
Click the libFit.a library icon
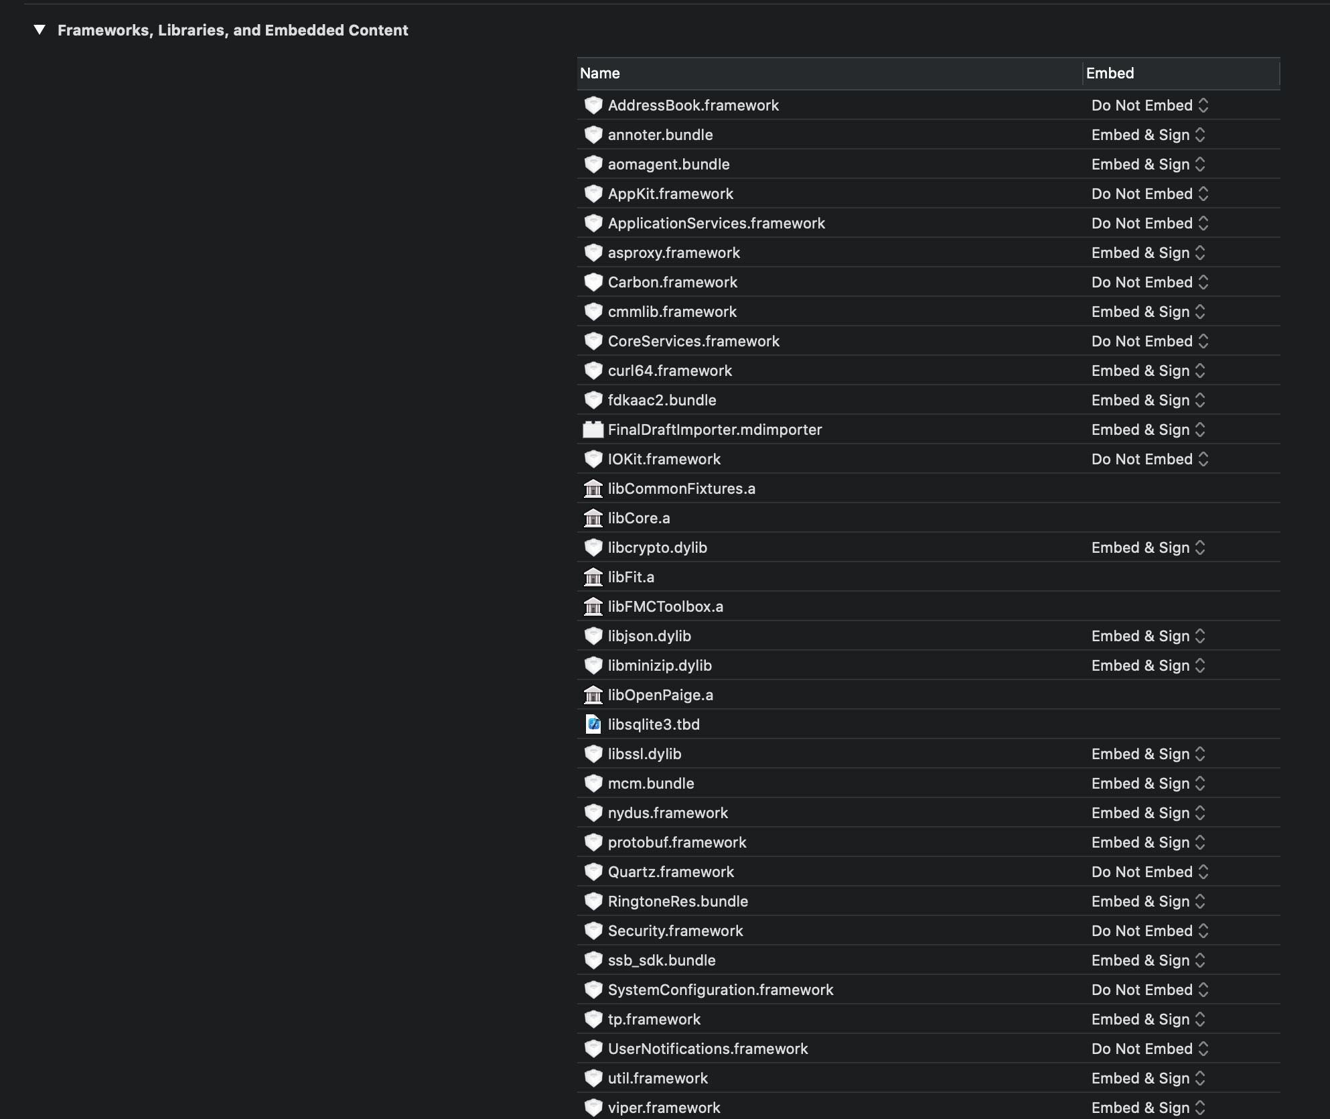[593, 577]
